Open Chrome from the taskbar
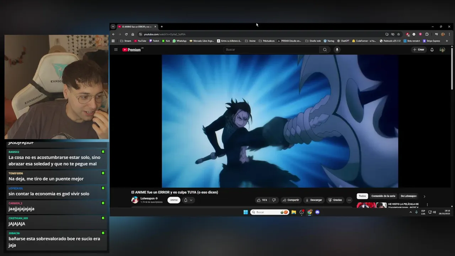This screenshot has height=256, width=455. tap(310, 212)
